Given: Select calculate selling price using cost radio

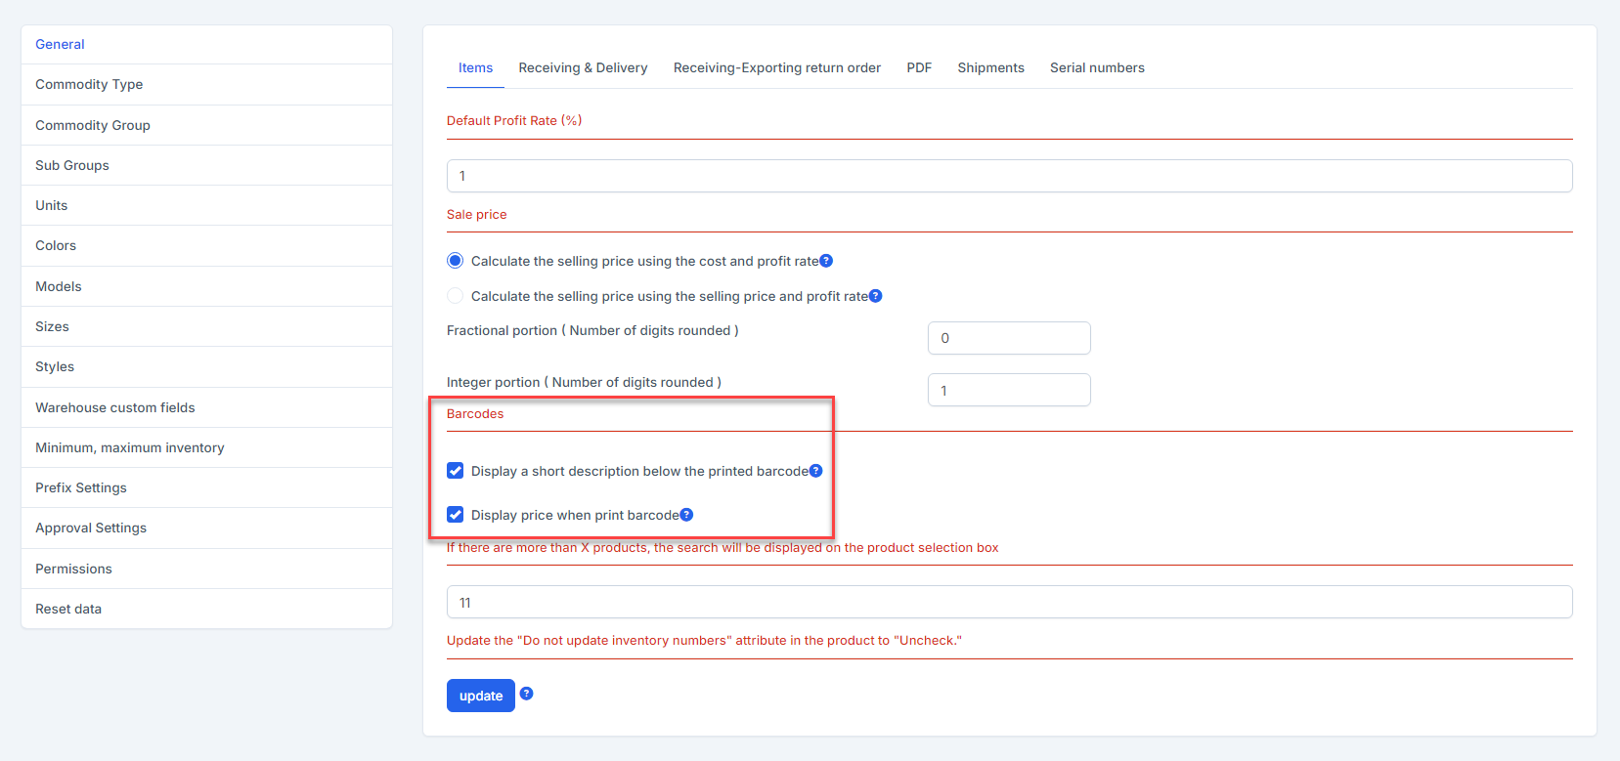Looking at the screenshot, I should [456, 261].
